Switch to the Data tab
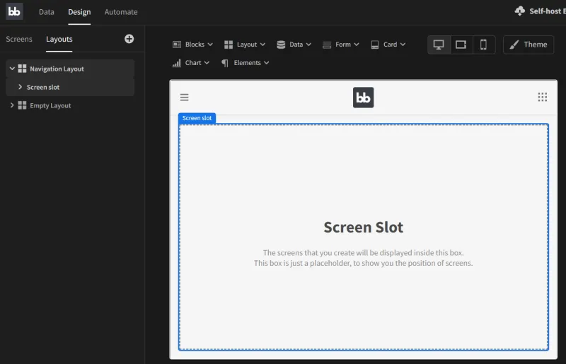 point(46,12)
